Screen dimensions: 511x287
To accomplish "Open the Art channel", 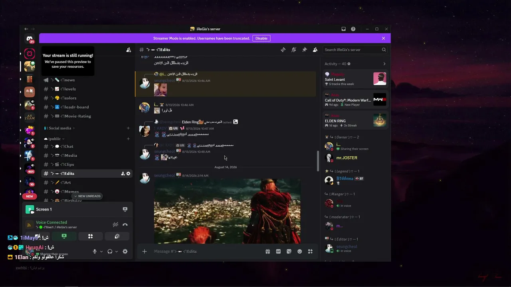I will tap(88, 183).
